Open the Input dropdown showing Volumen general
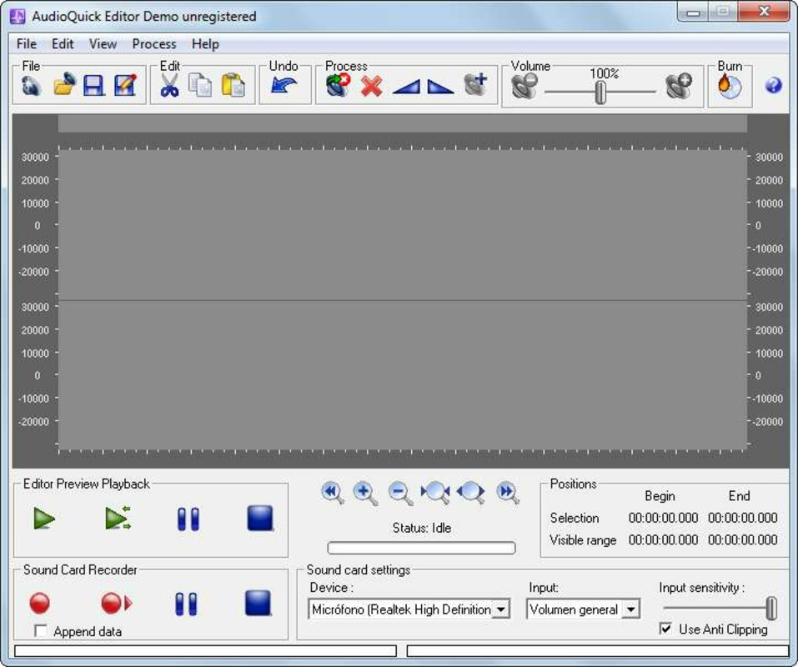The height and width of the screenshot is (667, 798). [x=630, y=609]
